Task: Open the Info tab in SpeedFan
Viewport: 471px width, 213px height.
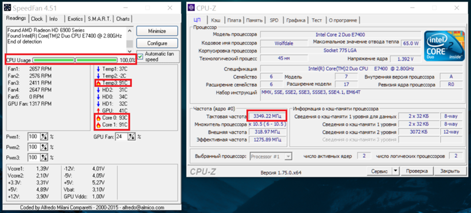Action: point(54,19)
